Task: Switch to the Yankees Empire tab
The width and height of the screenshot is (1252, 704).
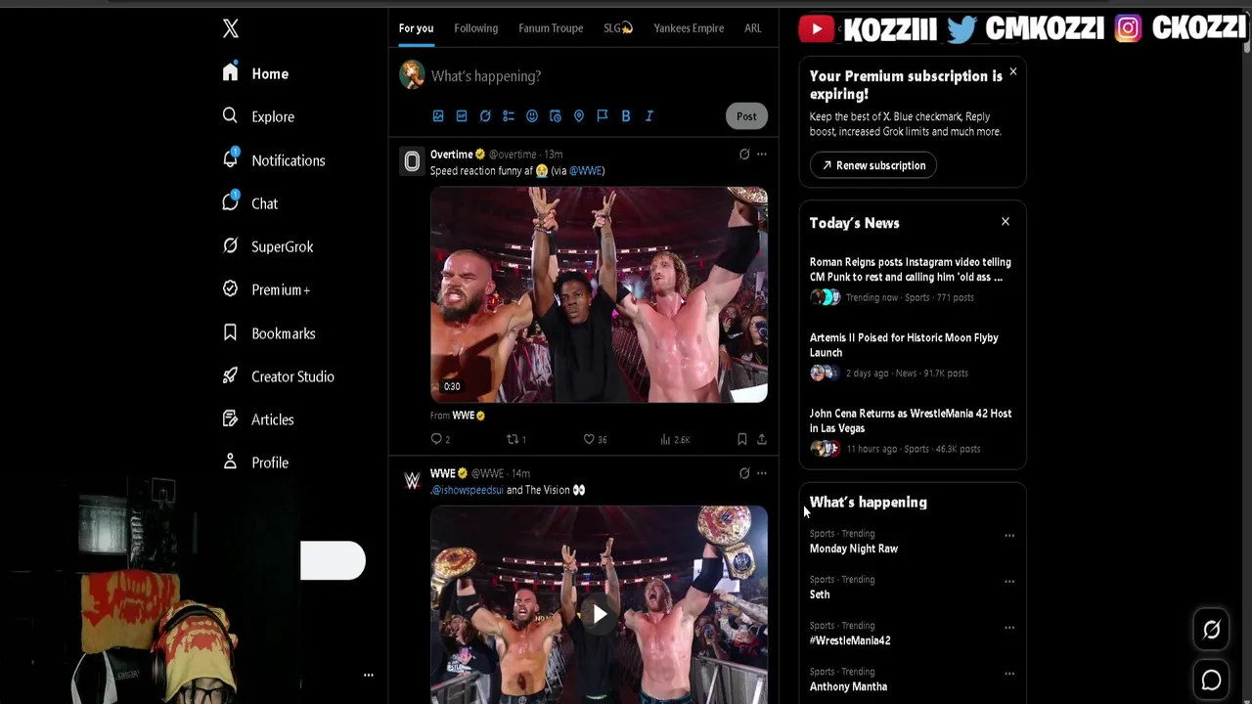Action: 689,28
